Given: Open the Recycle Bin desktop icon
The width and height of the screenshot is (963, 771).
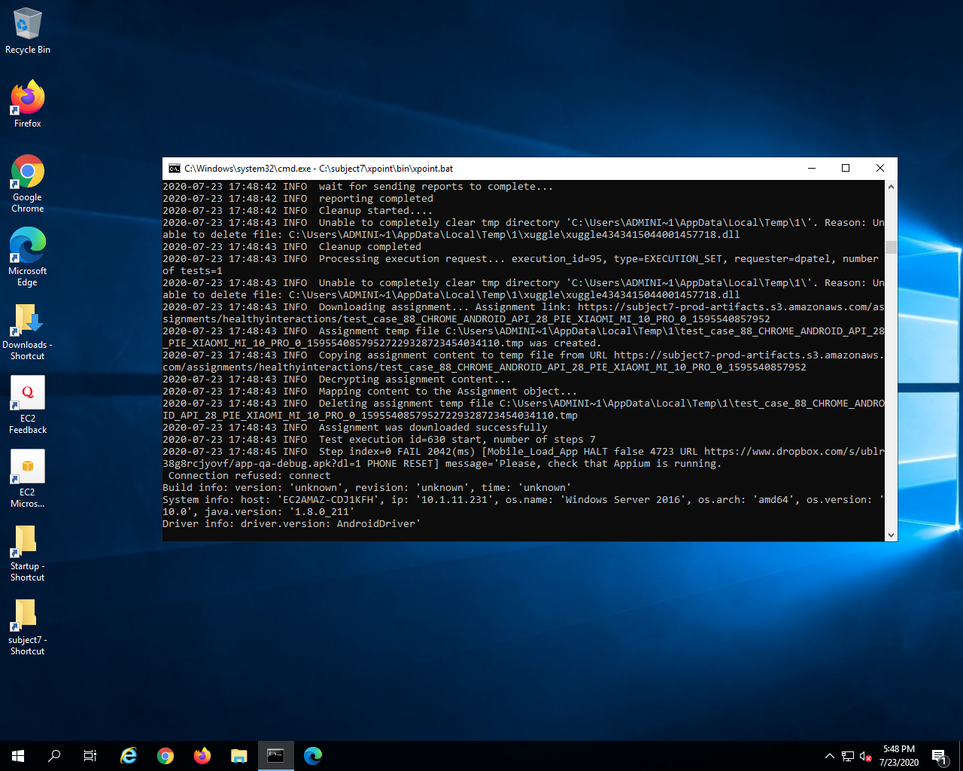Looking at the screenshot, I should pos(28,31).
